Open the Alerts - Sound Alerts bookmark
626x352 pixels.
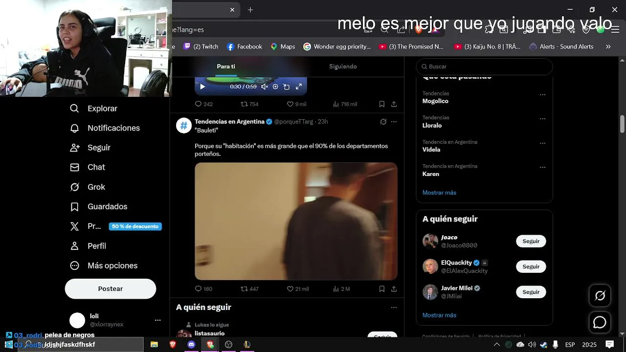click(x=561, y=46)
